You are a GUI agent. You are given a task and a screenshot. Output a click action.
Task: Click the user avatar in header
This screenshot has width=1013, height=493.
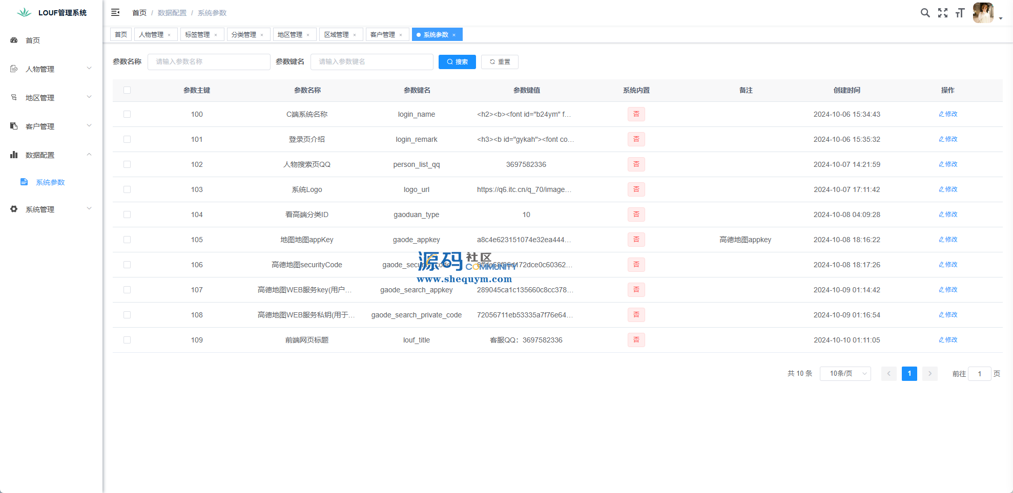point(983,13)
